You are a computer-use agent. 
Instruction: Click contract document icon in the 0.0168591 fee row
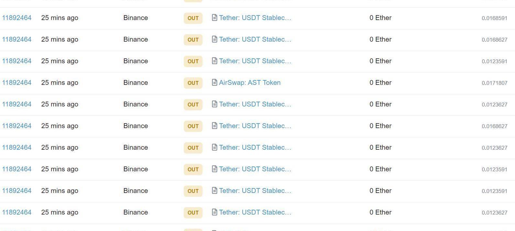coord(214,18)
